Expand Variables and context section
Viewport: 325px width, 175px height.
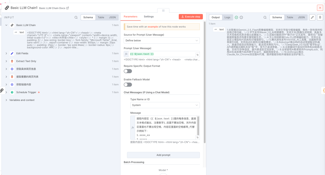tap(6, 100)
